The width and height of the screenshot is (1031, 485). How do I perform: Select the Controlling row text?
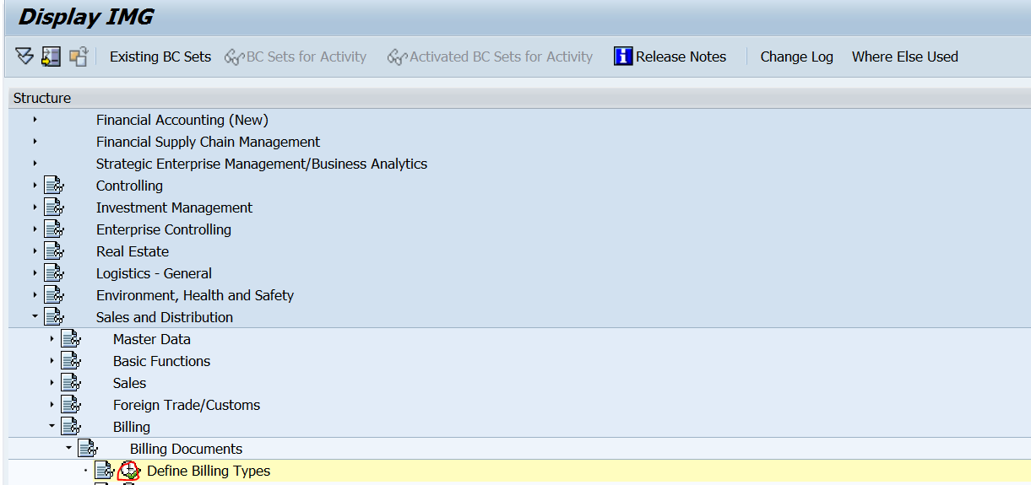tap(129, 186)
